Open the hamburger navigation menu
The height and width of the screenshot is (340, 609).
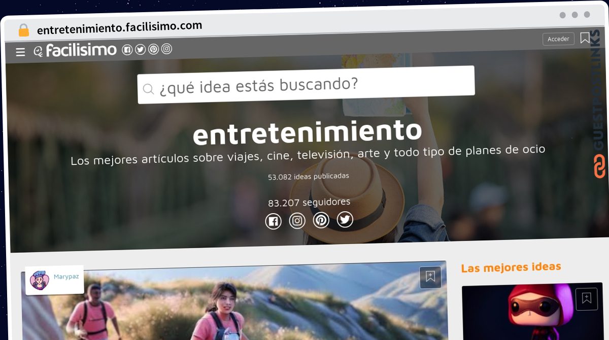(x=20, y=52)
